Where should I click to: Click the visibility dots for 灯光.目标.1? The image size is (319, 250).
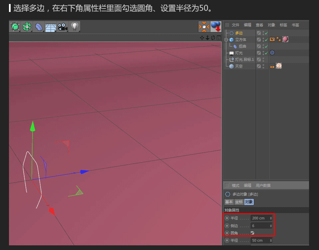point(263,59)
